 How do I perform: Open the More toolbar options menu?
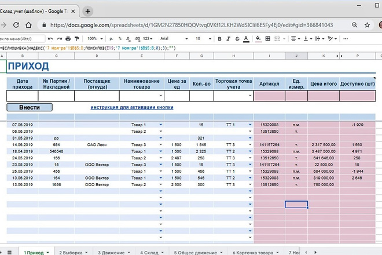tap(345, 39)
